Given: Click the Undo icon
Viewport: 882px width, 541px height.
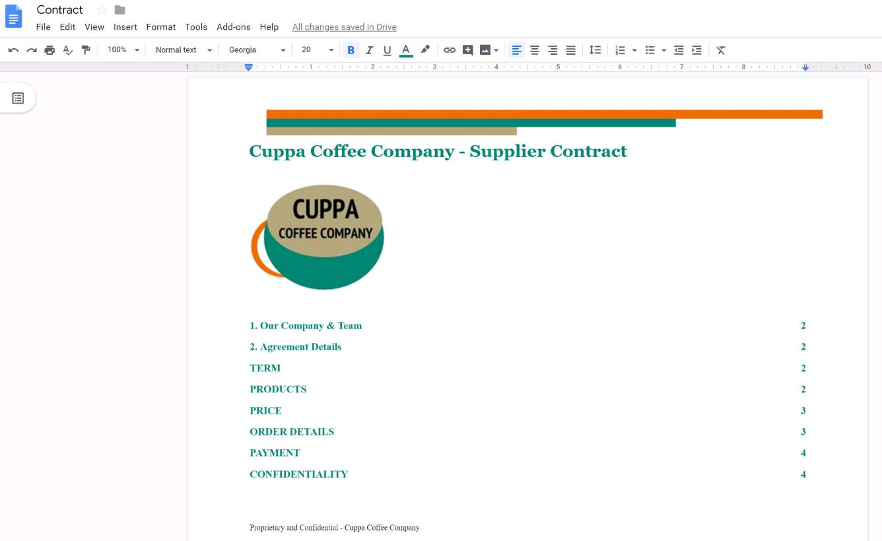Looking at the screenshot, I should click(x=13, y=50).
